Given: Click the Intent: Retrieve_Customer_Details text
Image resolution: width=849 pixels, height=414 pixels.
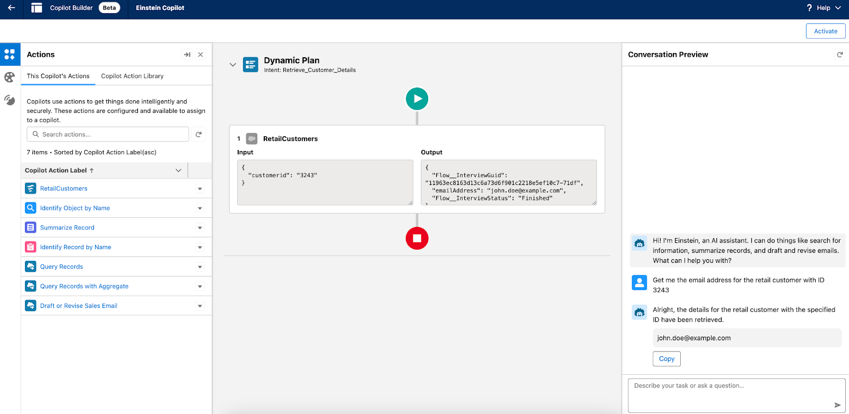Looking at the screenshot, I should pyautogui.click(x=310, y=70).
